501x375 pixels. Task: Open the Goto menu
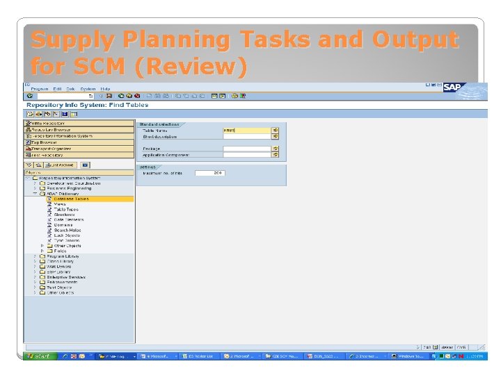[70, 89]
